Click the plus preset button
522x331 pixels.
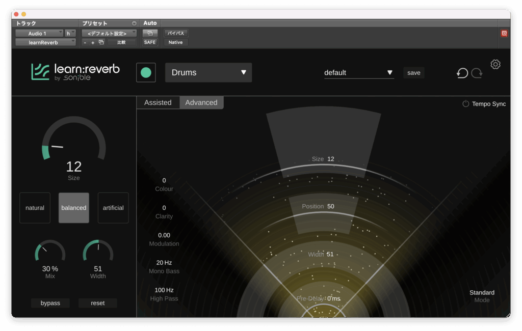[93, 43]
